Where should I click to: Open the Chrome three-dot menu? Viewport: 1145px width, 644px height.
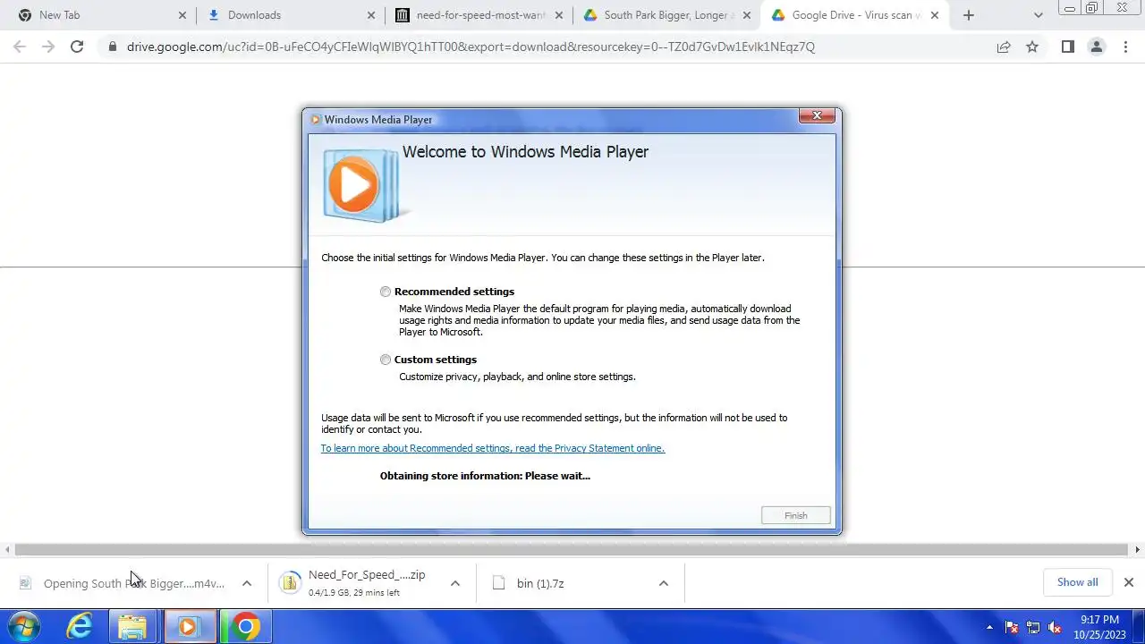coord(1125,47)
